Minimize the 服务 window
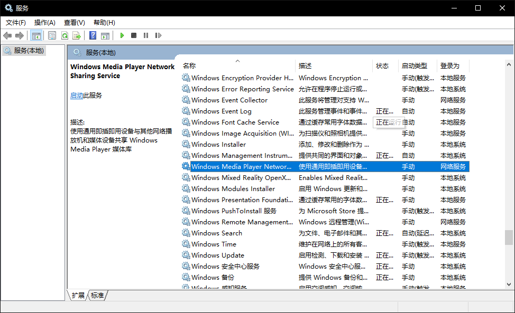Image resolution: width=515 pixels, height=313 pixels. 454,8
